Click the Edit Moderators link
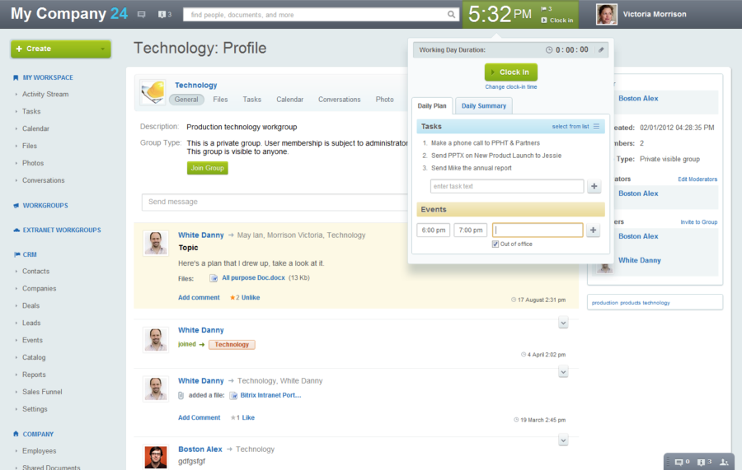 pyautogui.click(x=697, y=179)
